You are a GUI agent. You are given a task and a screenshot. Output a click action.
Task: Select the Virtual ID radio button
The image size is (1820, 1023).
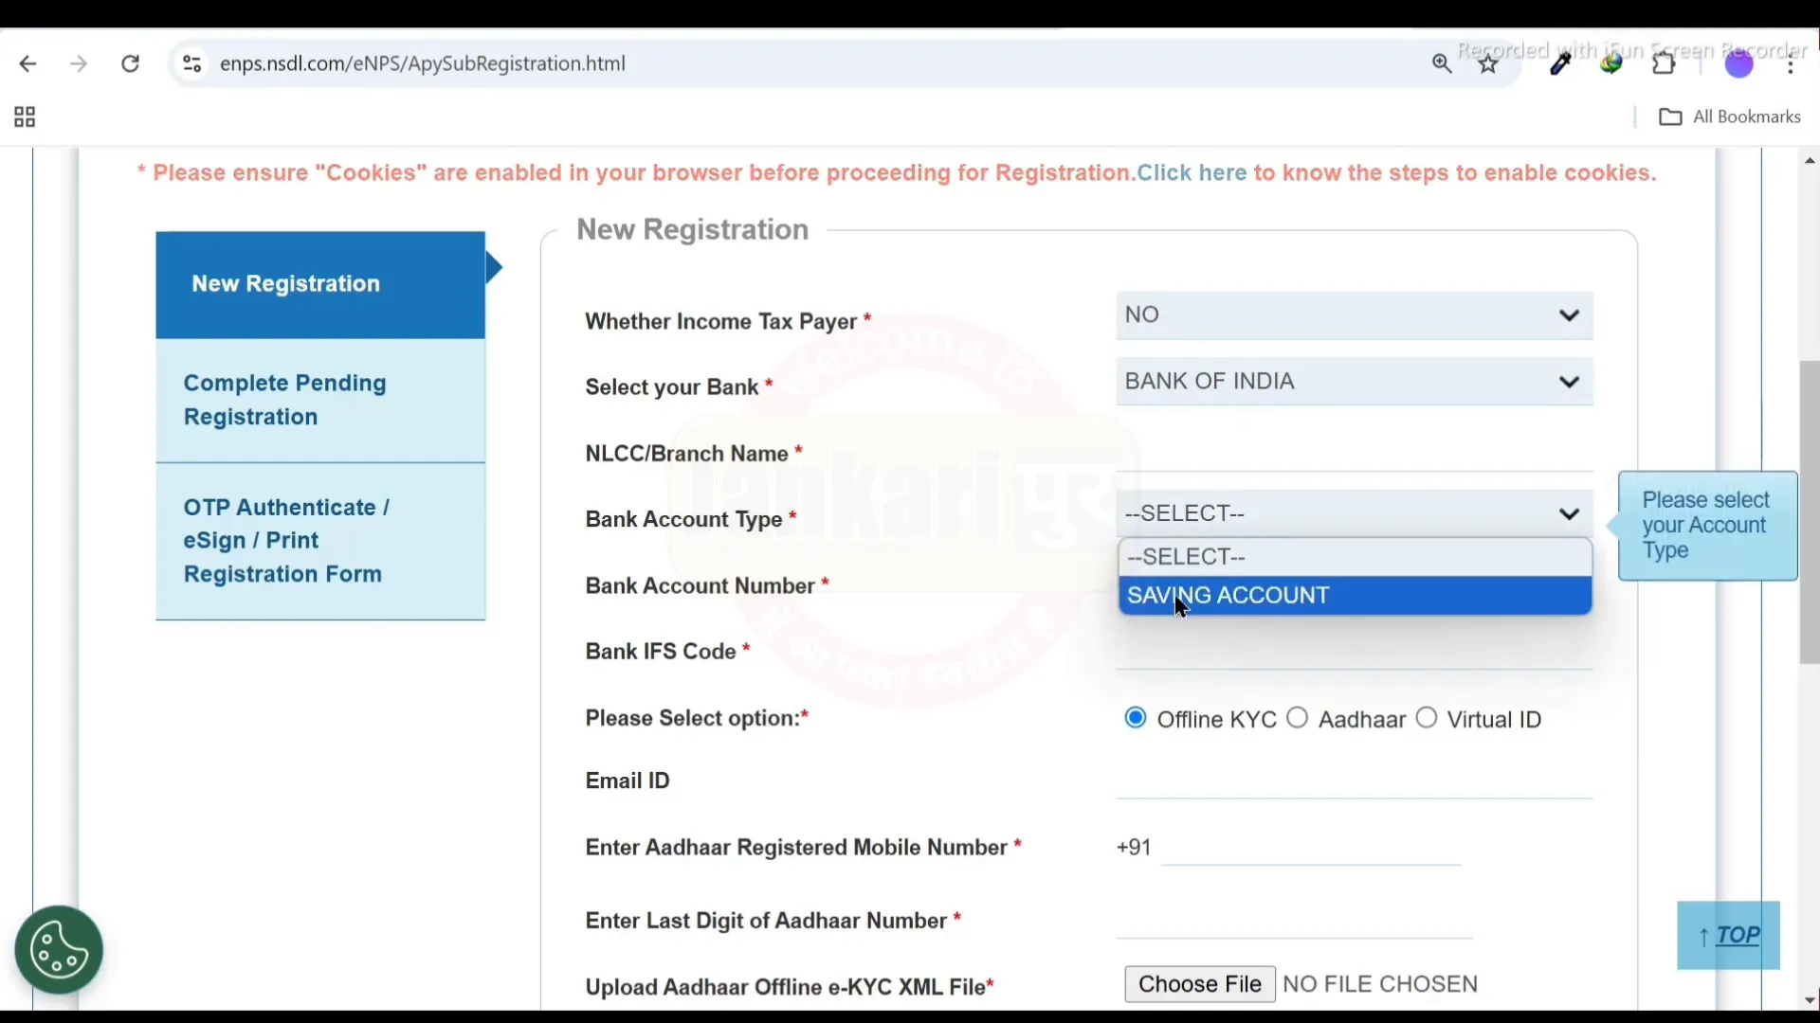click(x=1425, y=718)
